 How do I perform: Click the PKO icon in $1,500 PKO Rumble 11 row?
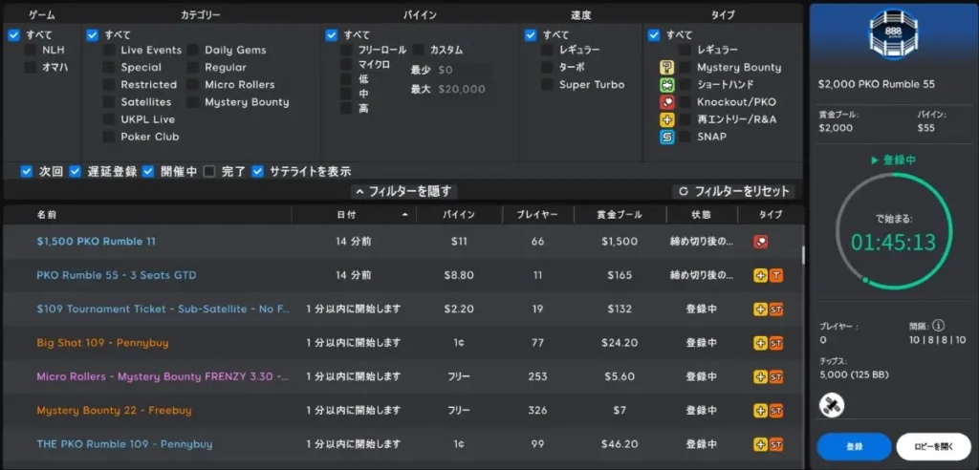coord(760,242)
